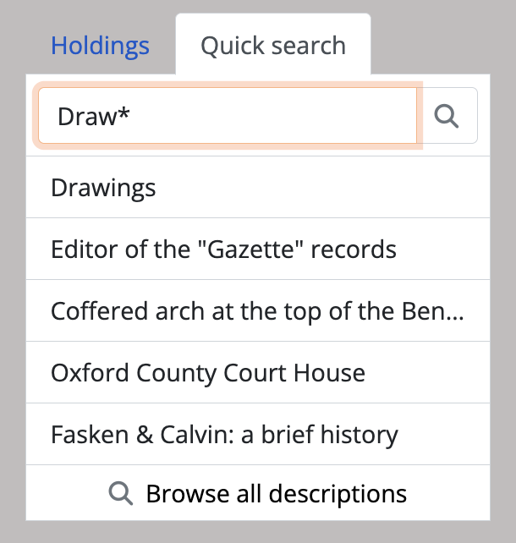Switch to the Holdings tab
516x543 pixels.
point(100,46)
